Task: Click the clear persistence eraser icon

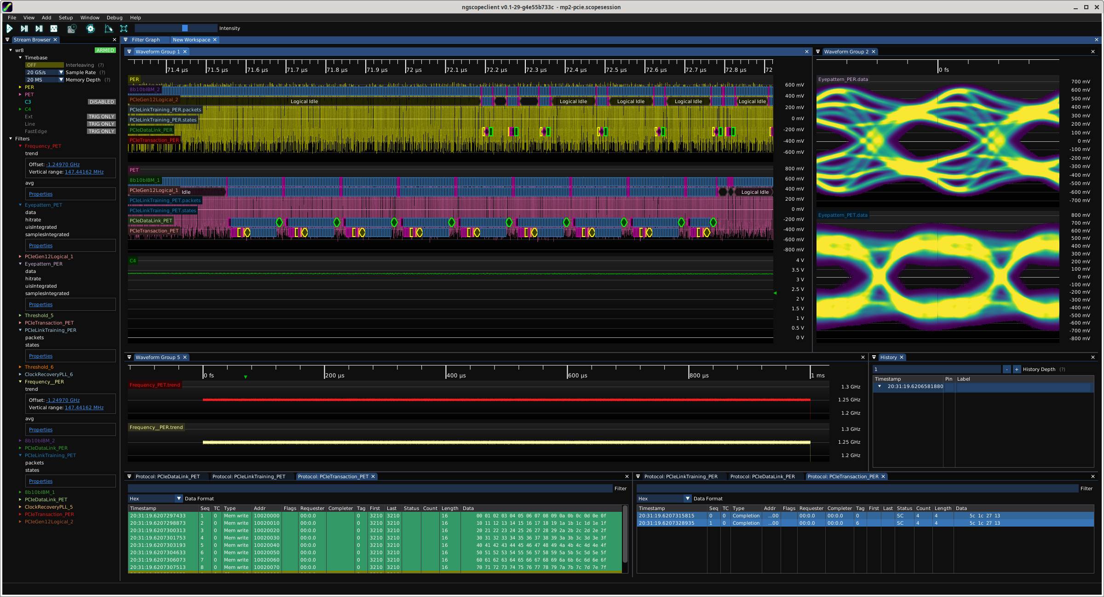Action: pyautogui.click(x=109, y=29)
